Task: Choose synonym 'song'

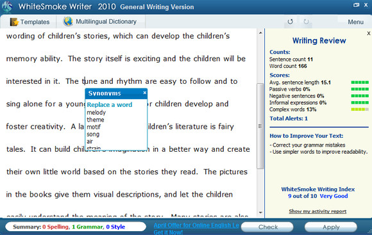Action: coord(93,134)
